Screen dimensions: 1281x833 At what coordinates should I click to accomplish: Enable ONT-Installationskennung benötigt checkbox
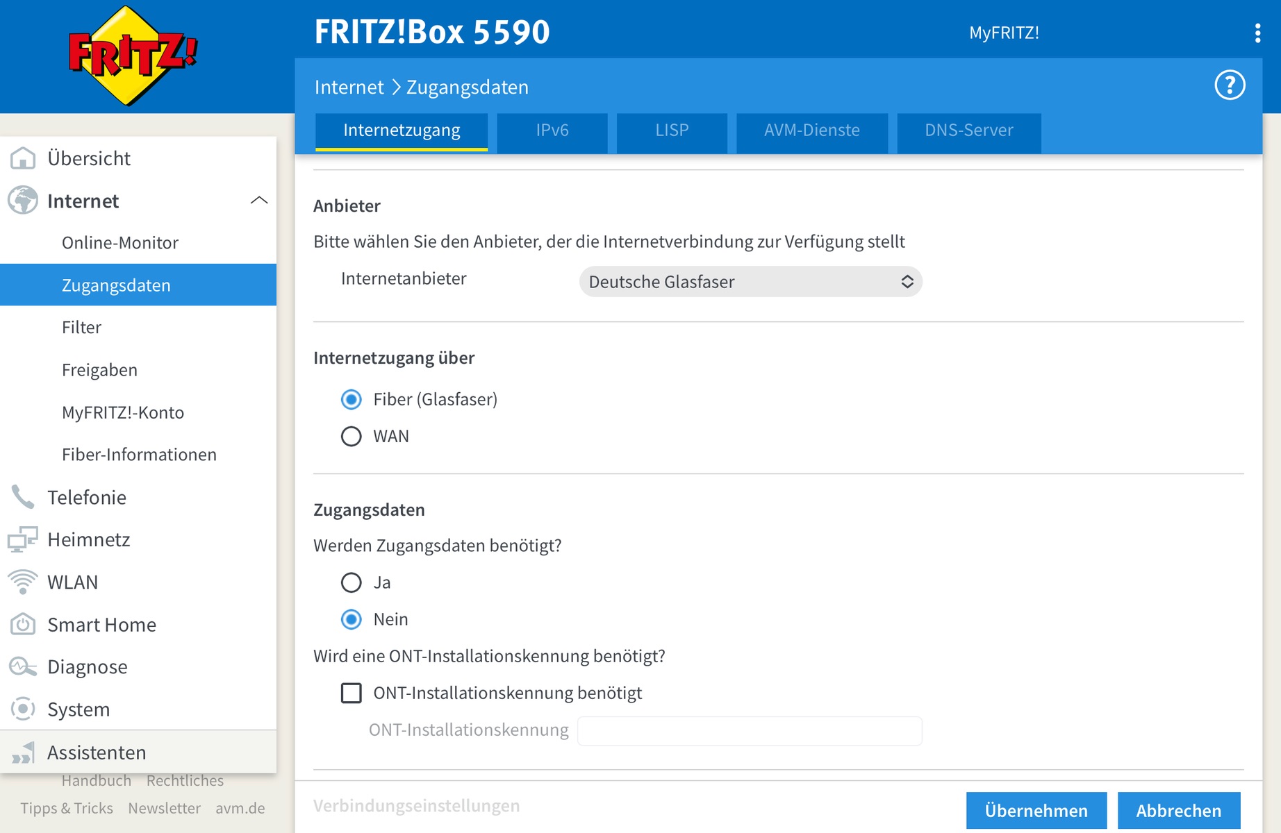click(x=352, y=693)
